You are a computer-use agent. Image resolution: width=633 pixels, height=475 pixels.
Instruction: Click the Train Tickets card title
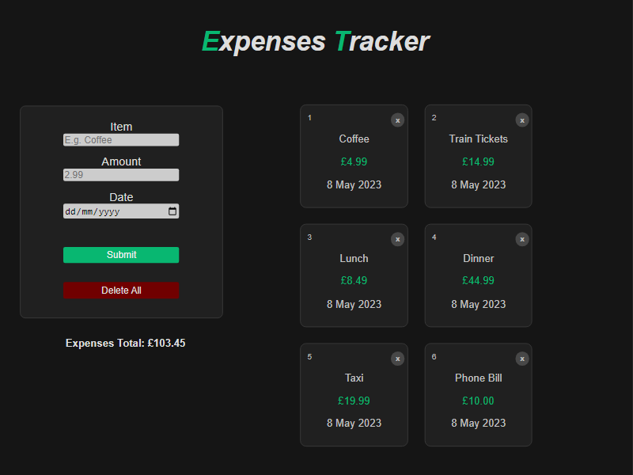478,139
